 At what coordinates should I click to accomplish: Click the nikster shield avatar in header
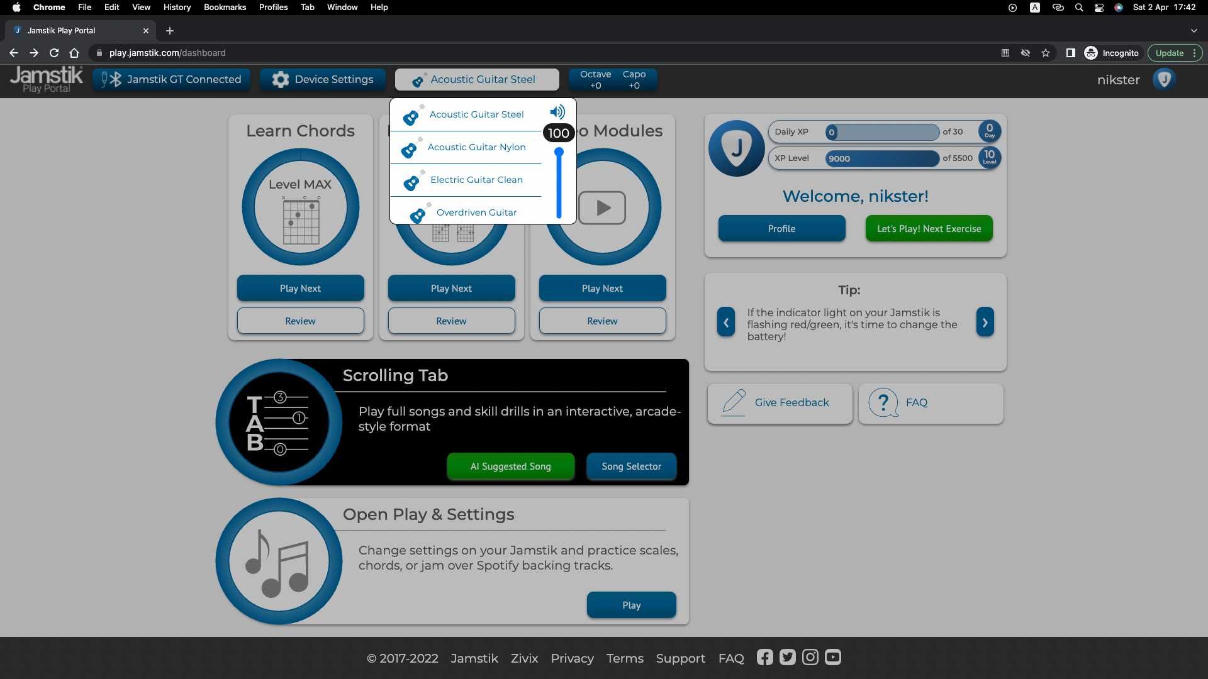(x=1164, y=79)
